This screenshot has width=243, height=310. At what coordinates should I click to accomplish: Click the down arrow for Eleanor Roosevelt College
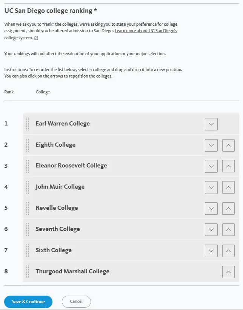[x=211, y=166]
